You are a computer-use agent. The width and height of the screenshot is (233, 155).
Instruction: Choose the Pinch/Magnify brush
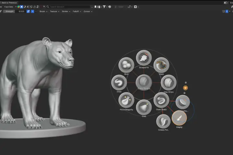(x=126, y=100)
